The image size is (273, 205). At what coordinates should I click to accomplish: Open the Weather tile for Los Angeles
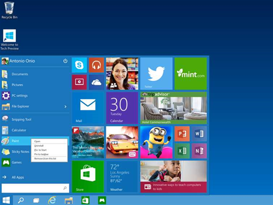coord(122,177)
